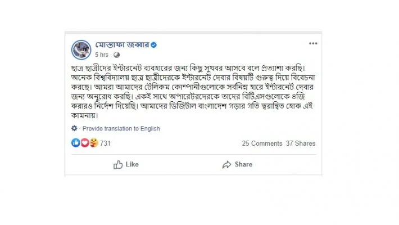This screenshot has width=399, height=225.
Task: Click the 5 hrs timestamp
Action: [101, 55]
